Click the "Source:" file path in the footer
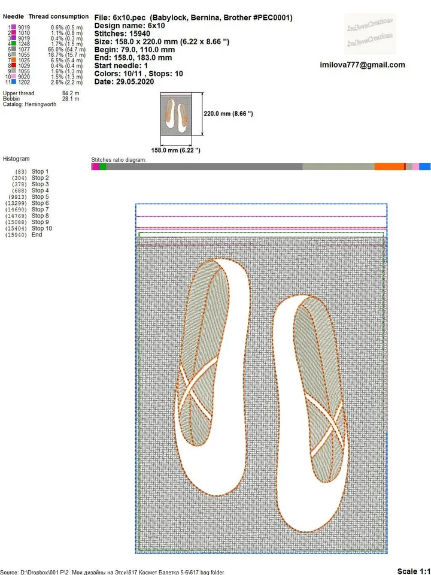The height and width of the screenshot is (575, 431). (113, 572)
